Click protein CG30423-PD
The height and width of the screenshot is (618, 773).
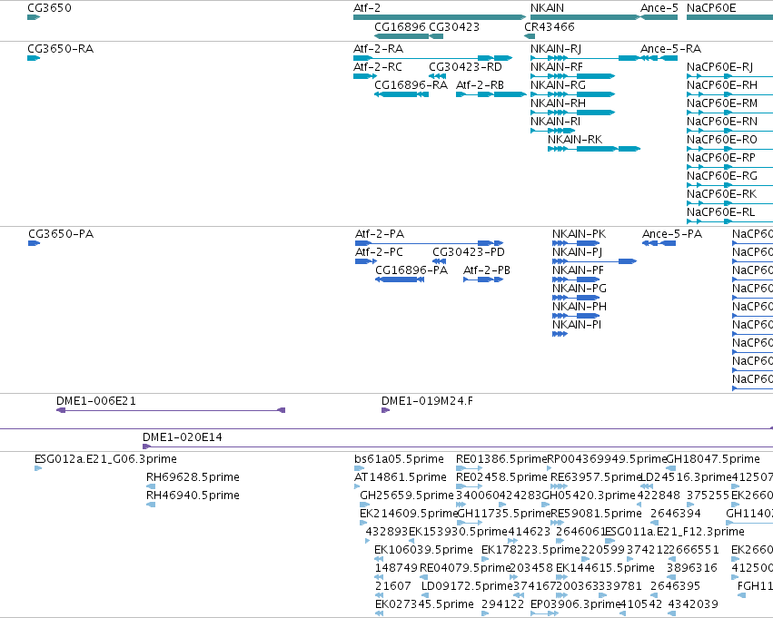click(469, 251)
